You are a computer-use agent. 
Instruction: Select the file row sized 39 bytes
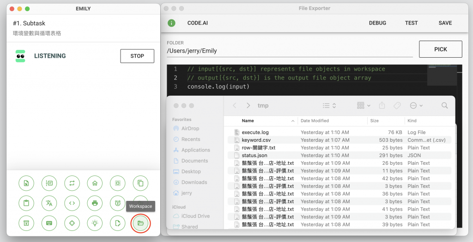point(340,224)
